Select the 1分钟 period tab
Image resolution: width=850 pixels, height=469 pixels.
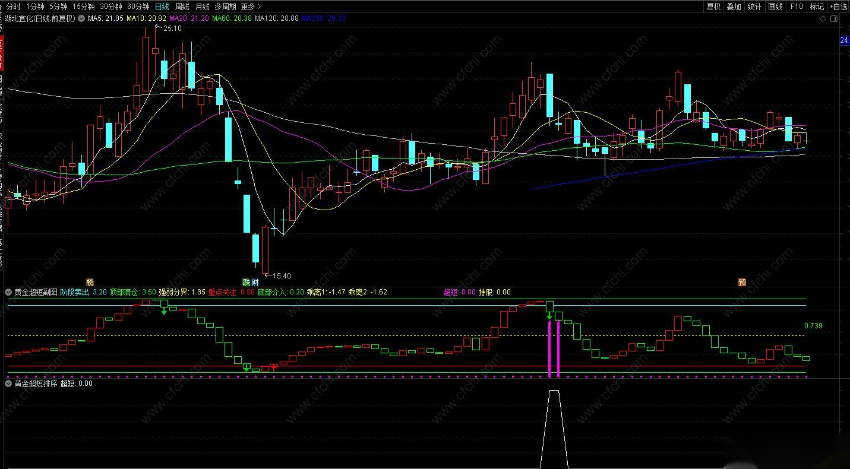(35, 7)
